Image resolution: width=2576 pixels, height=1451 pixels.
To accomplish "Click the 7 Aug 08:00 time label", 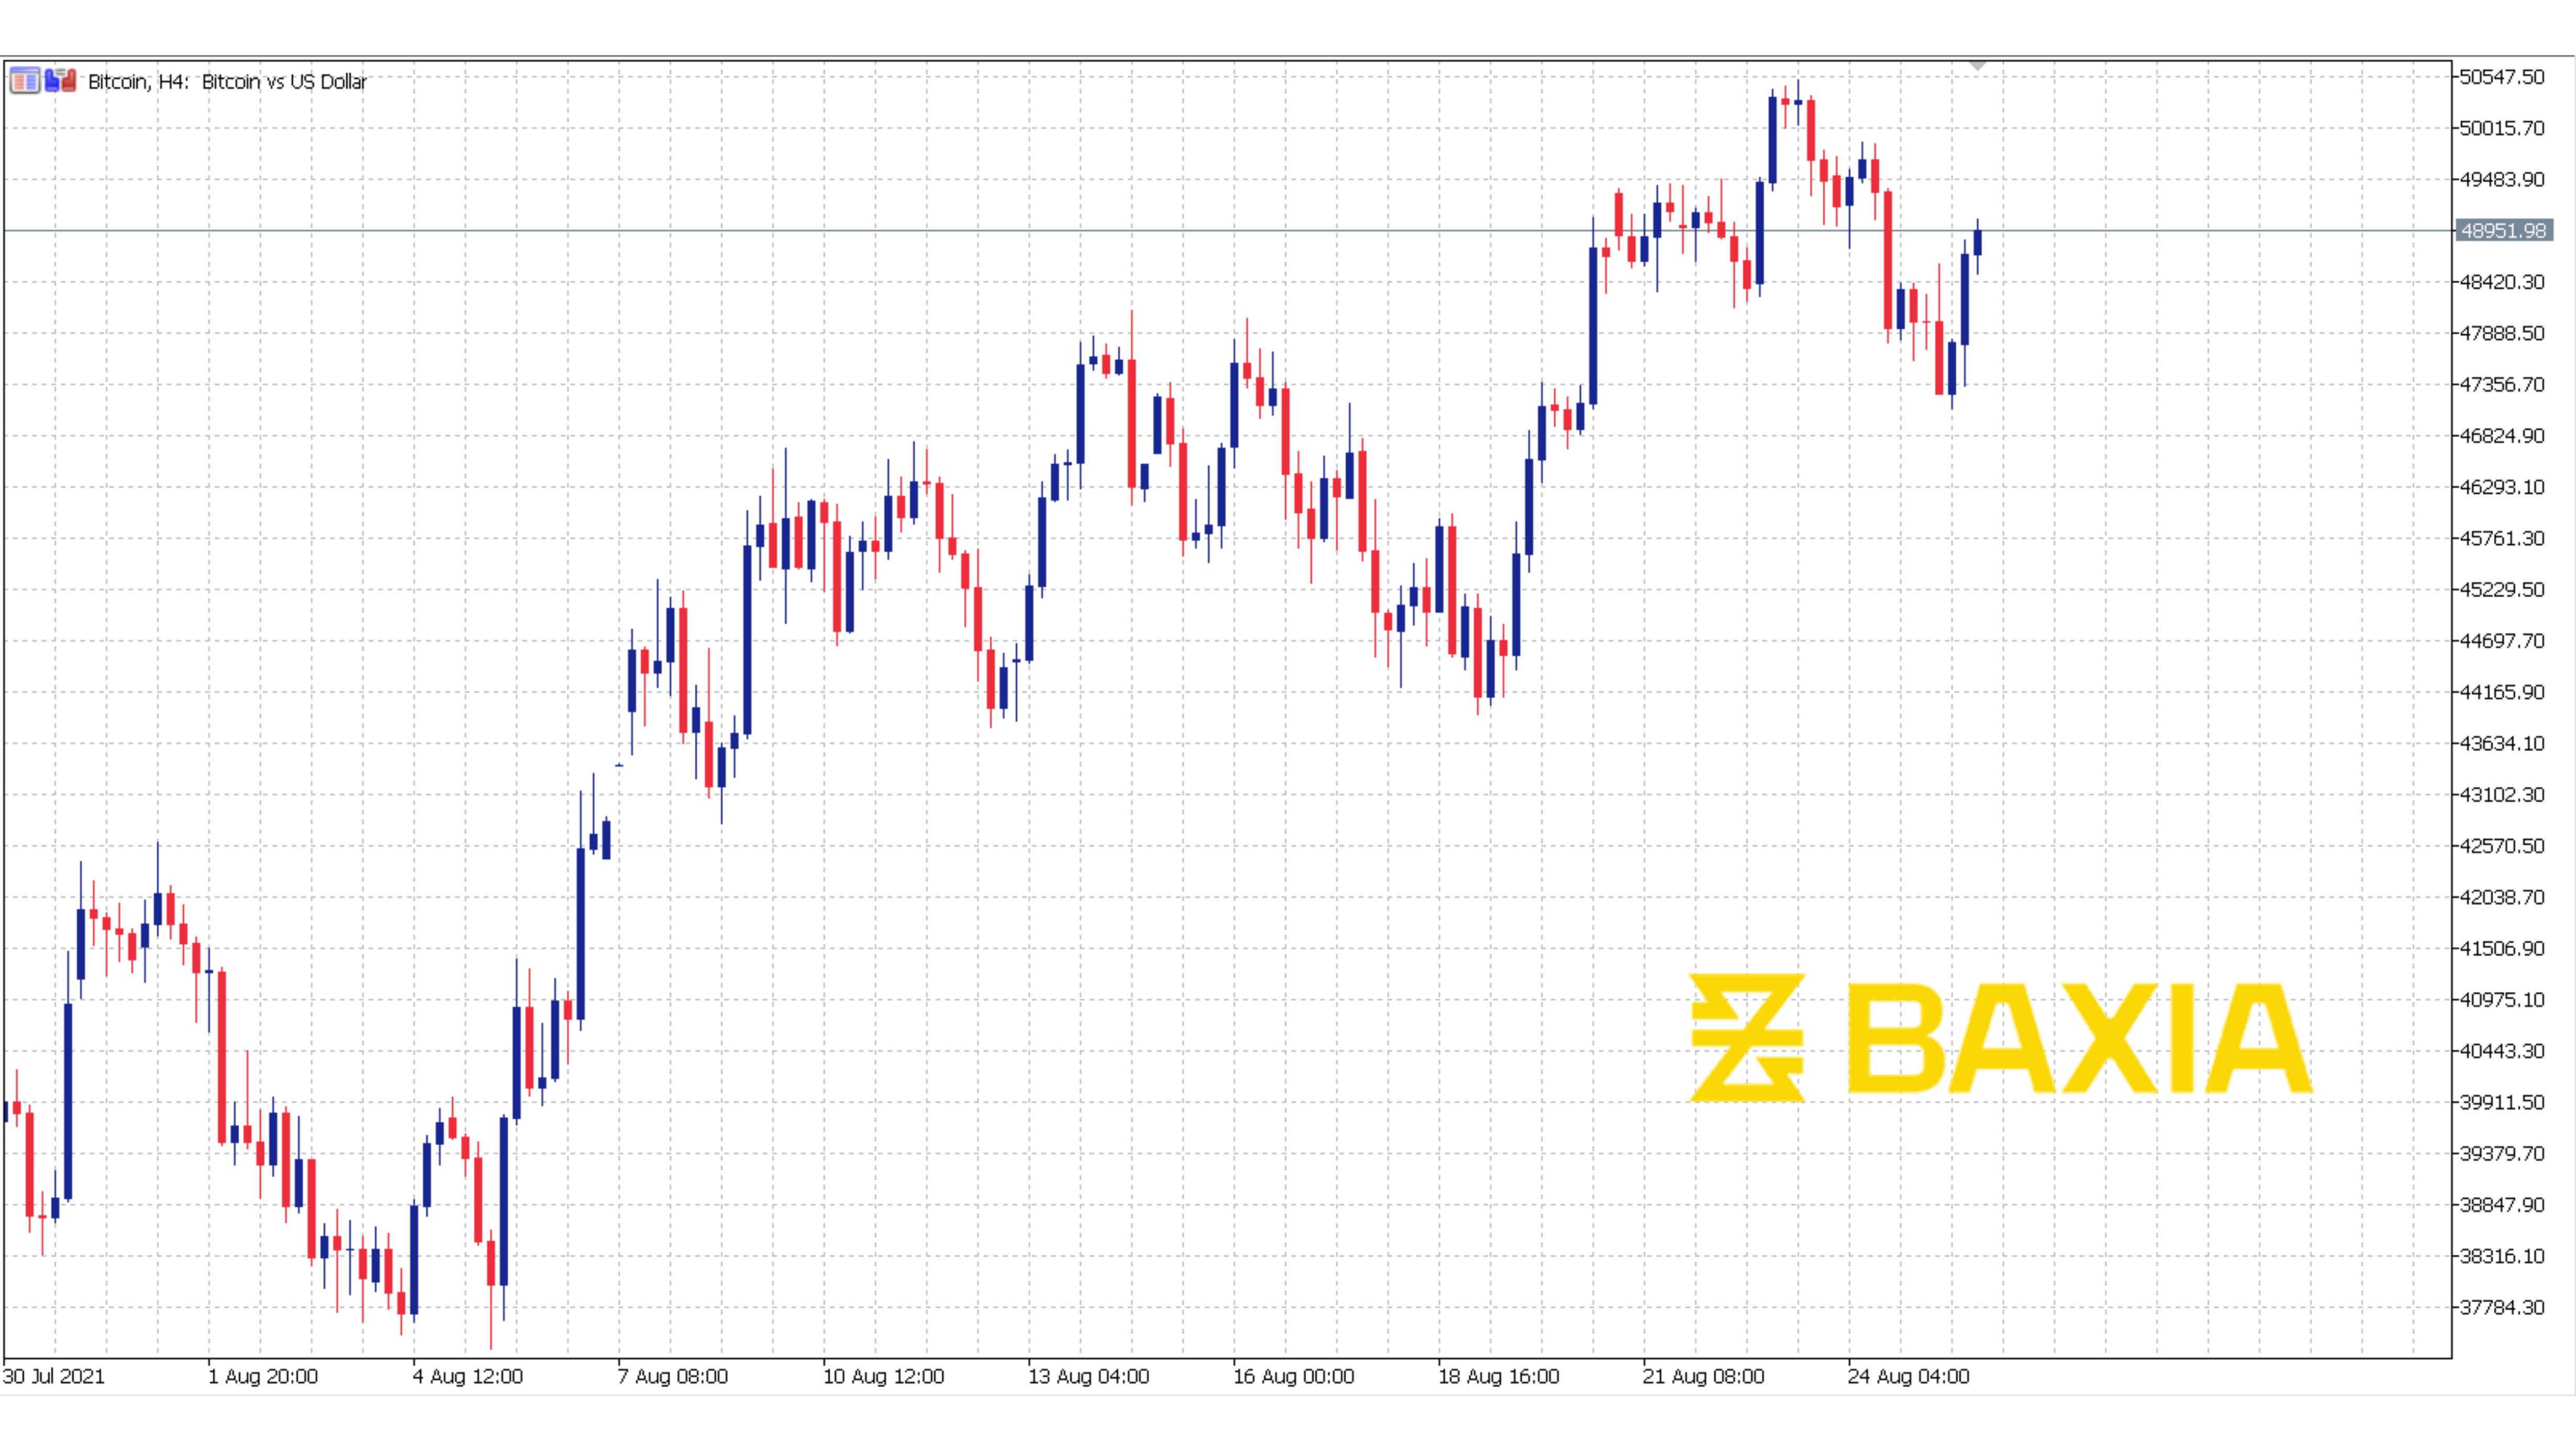I will (x=673, y=1376).
